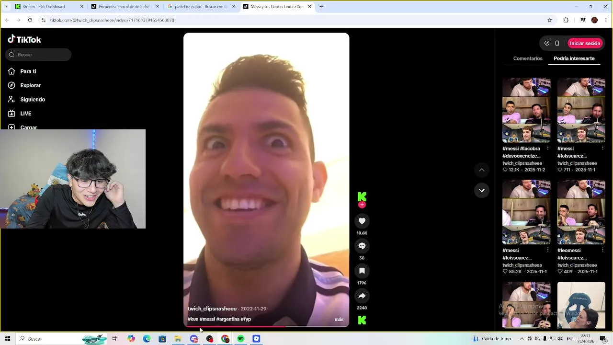Click the TikTok coin icon near login
The height and width of the screenshot is (345, 613).
point(547,43)
